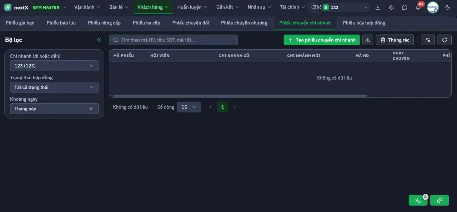The width and height of the screenshot is (457, 212).
Task: Open the settings gear icon
Action: [x=391, y=7]
